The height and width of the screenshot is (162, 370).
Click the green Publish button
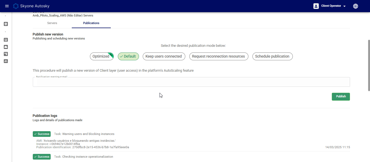[340, 96]
